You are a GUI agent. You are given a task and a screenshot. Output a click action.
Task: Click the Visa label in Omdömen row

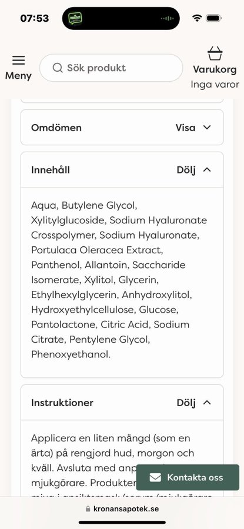185,128
